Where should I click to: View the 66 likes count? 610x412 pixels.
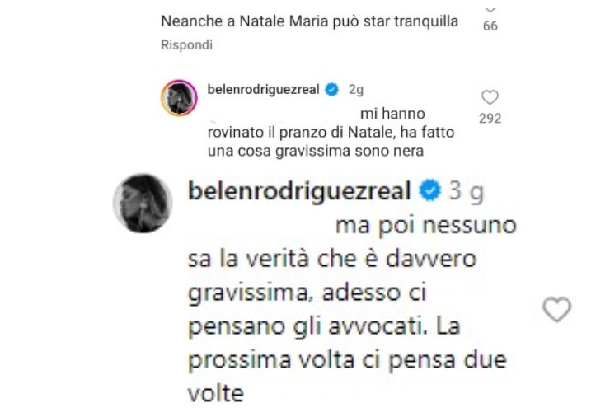(x=490, y=26)
